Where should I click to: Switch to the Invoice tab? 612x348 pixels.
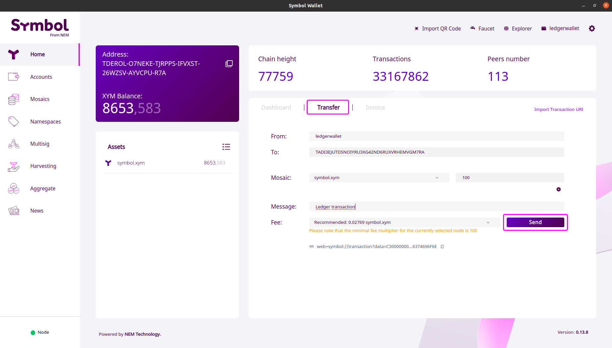(375, 107)
